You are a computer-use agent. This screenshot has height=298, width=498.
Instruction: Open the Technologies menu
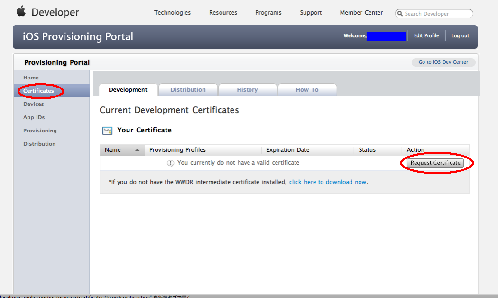point(173,13)
